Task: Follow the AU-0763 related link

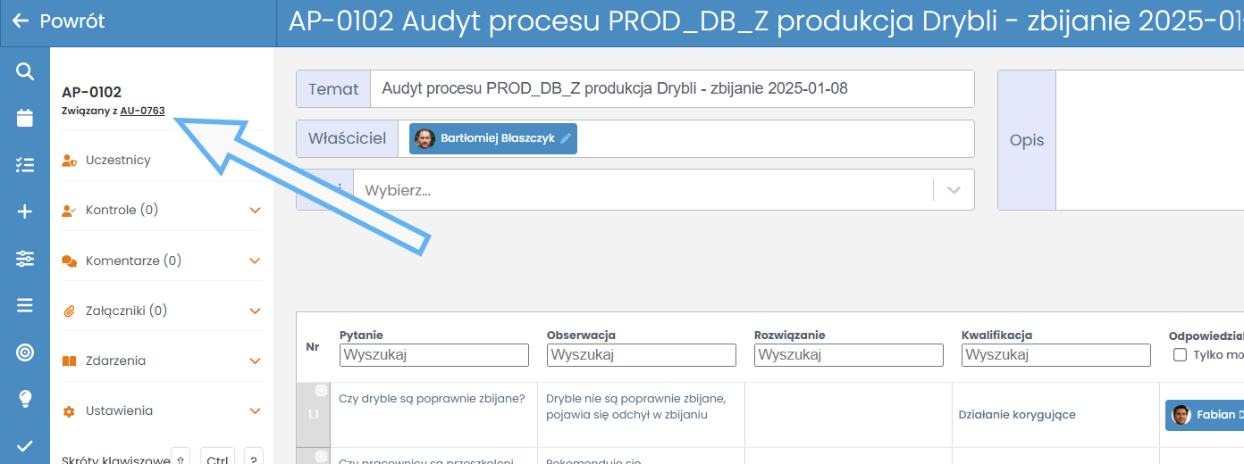Action: (142, 111)
